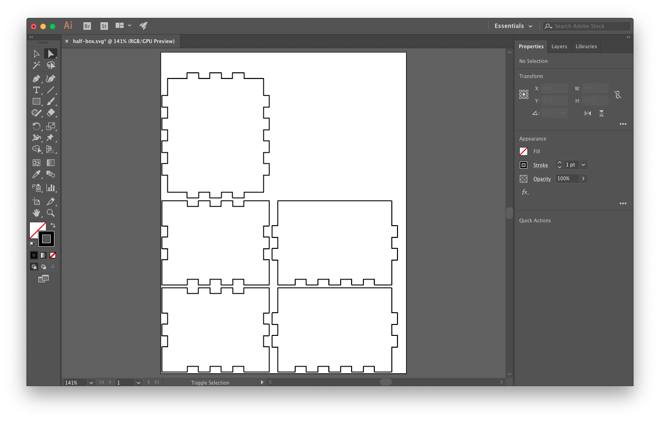Select the Gradient tool
The image size is (660, 421).
coord(51,162)
